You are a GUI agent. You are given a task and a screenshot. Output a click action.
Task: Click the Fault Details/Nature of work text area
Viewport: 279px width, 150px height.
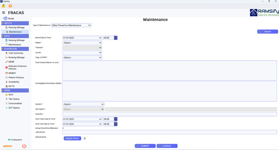[x=170, y=71]
